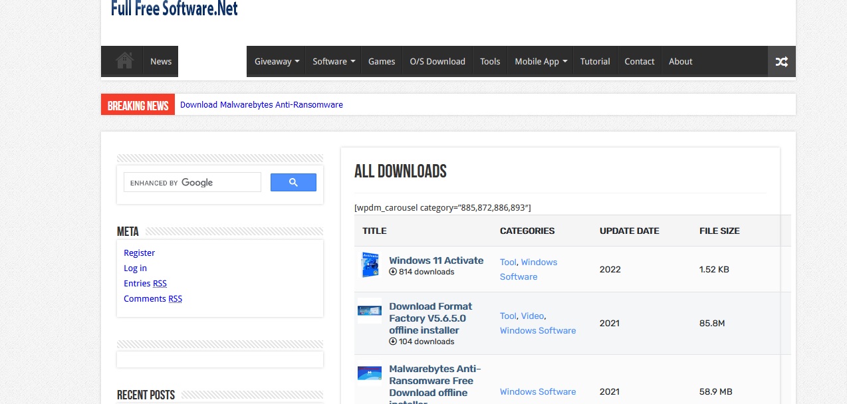Click the Full Free Software.Net site title
Image resolution: width=847 pixels, height=404 pixels.
pyautogui.click(x=174, y=9)
